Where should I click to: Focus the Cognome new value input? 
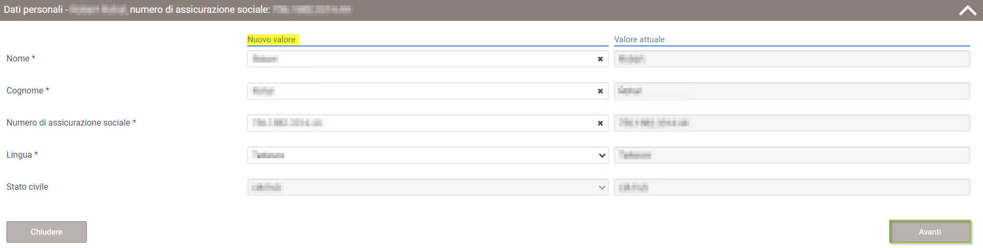421,91
